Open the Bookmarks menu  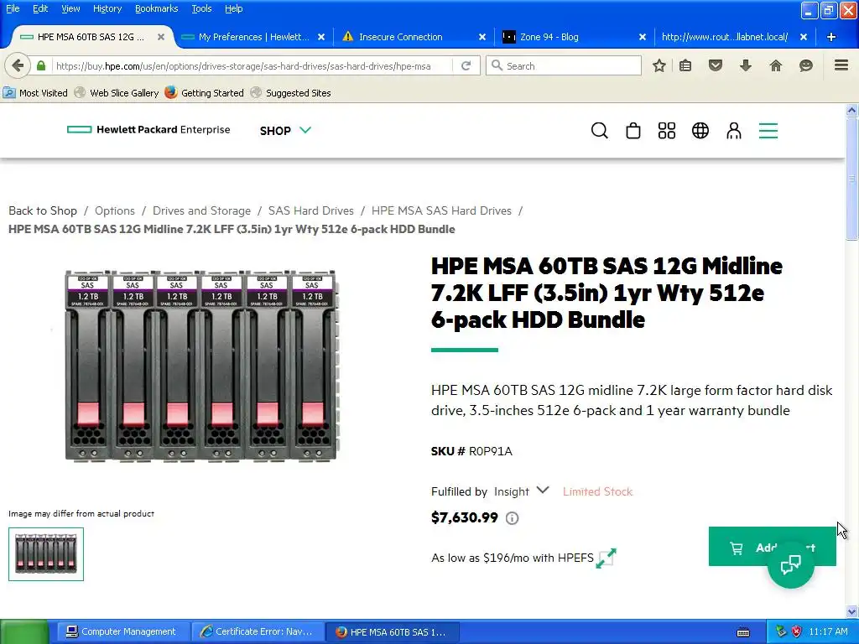click(x=156, y=8)
